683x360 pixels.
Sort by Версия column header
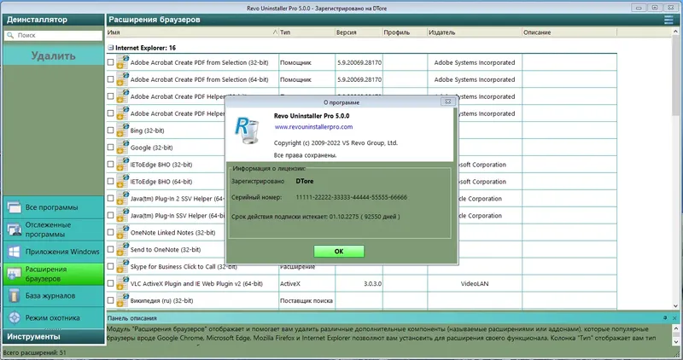point(359,32)
